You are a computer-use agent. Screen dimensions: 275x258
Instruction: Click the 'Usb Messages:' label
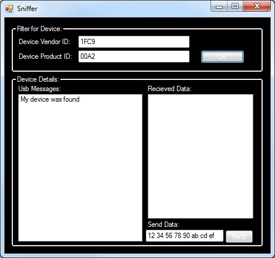pos(40,89)
